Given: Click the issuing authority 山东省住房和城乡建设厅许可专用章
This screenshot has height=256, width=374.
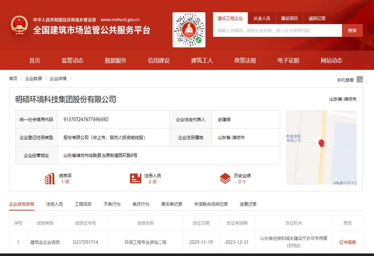Looking at the screenshot, I should click(x=294, y=238).
